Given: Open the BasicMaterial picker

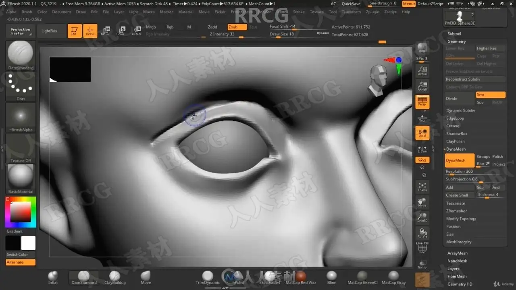Looking at the screenshot, I should coord(21,179).
